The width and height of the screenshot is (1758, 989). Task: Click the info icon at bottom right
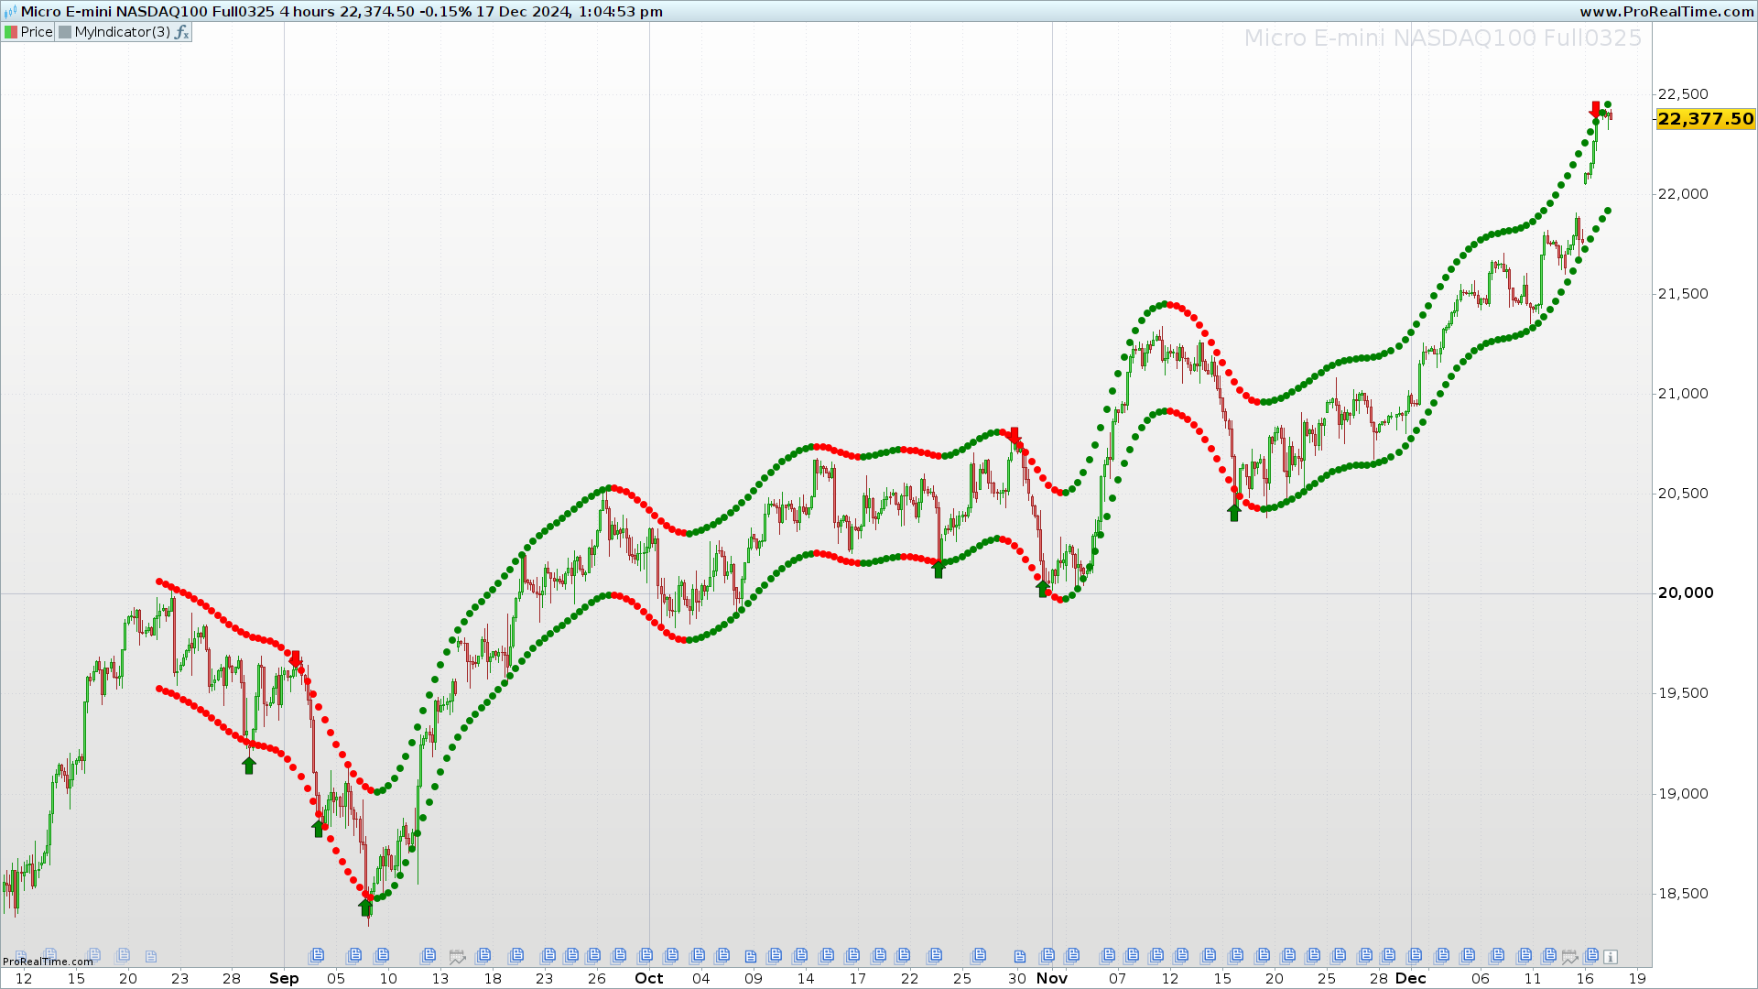[x=1610, y=957]
